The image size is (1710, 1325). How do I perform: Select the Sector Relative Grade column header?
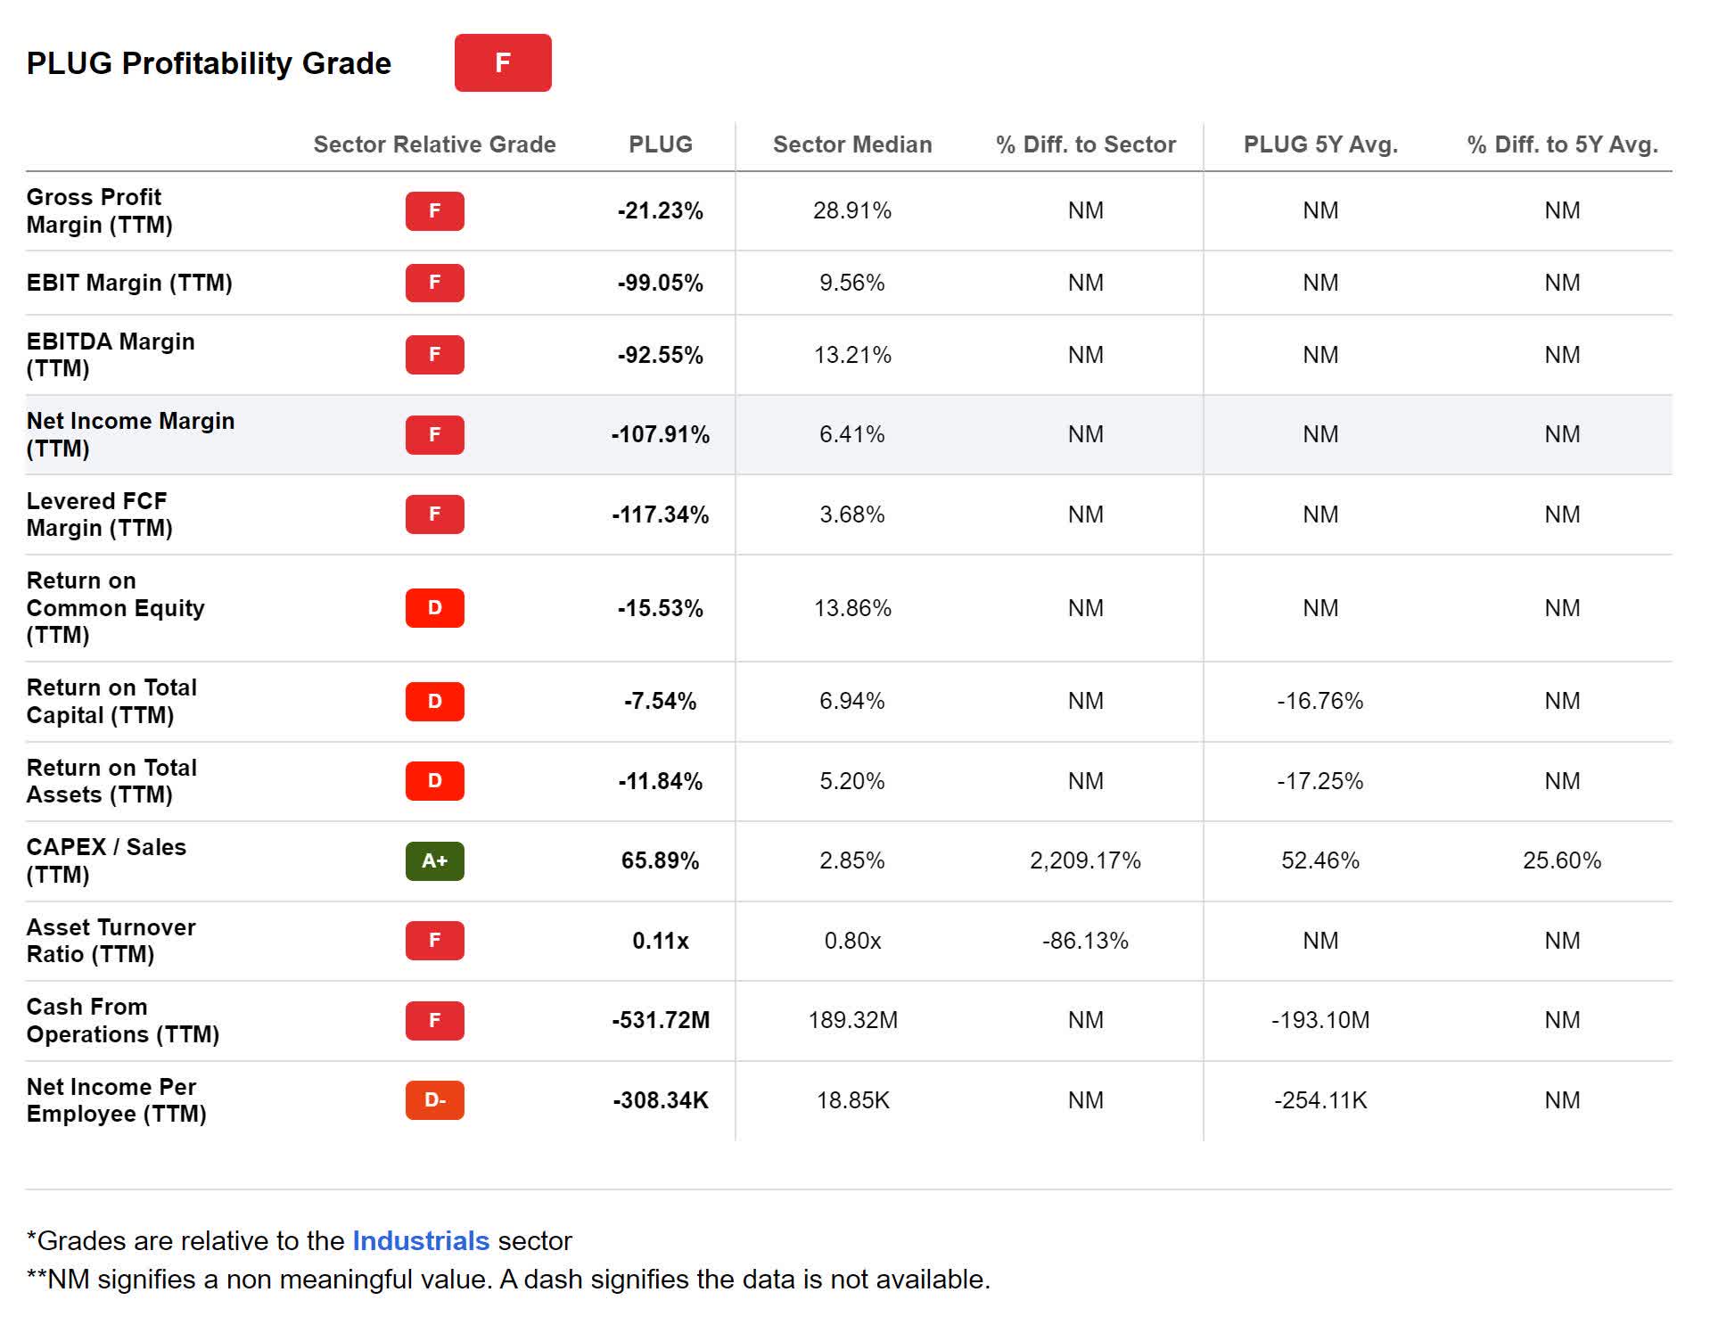point(434,144)
